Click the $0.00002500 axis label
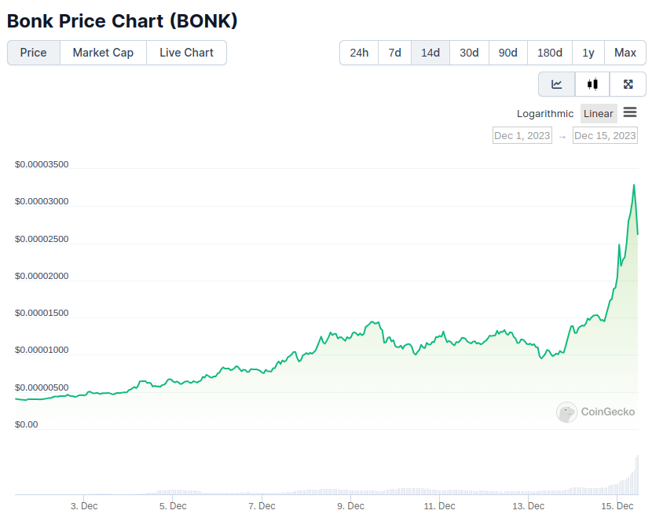Screen dimensions: 663x525 (42, 239)
